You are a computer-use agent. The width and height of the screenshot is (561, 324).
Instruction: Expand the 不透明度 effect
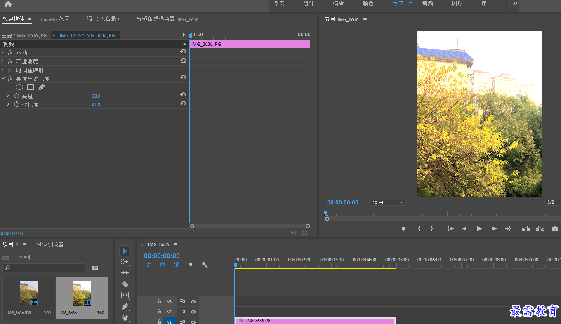pos(2,61)
